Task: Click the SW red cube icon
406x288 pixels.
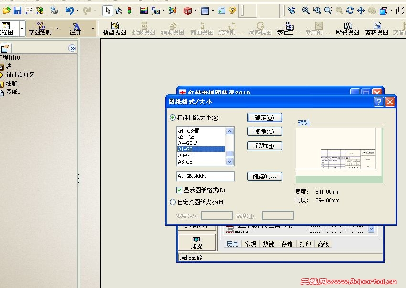Action: pyautogui.click(x=187, y=10)
